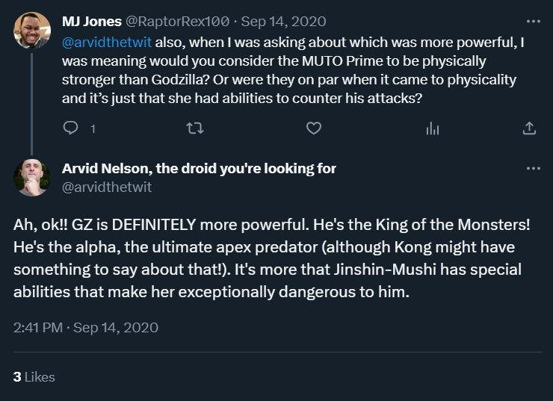Image resolution: width=553 pixels, height=401 pixels.
Task: Click Arvid Nelson's tweet text
Action: pos(269,258)
